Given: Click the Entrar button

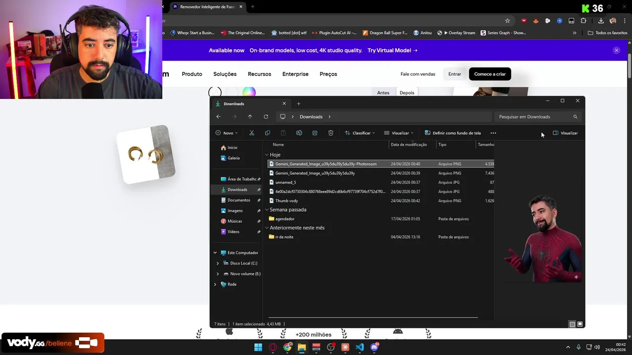Looking at the screenshot, I should [x=455, y=74].
